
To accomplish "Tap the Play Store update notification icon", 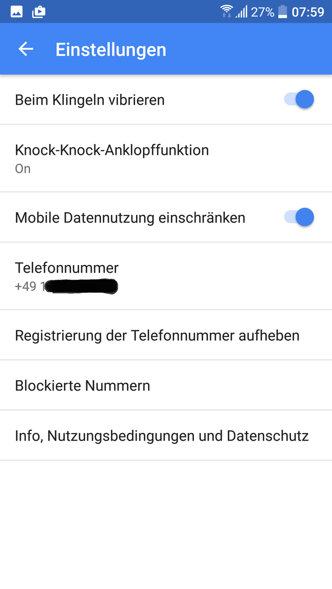I will tap(39, 12).
